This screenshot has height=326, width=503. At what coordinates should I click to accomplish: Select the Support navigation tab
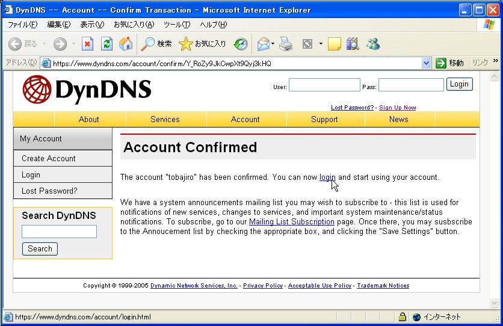[325, 119]
